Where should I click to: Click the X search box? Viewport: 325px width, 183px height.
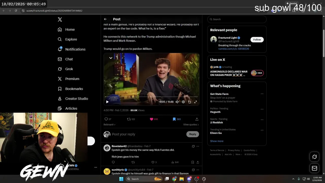[x=237, y=19]
